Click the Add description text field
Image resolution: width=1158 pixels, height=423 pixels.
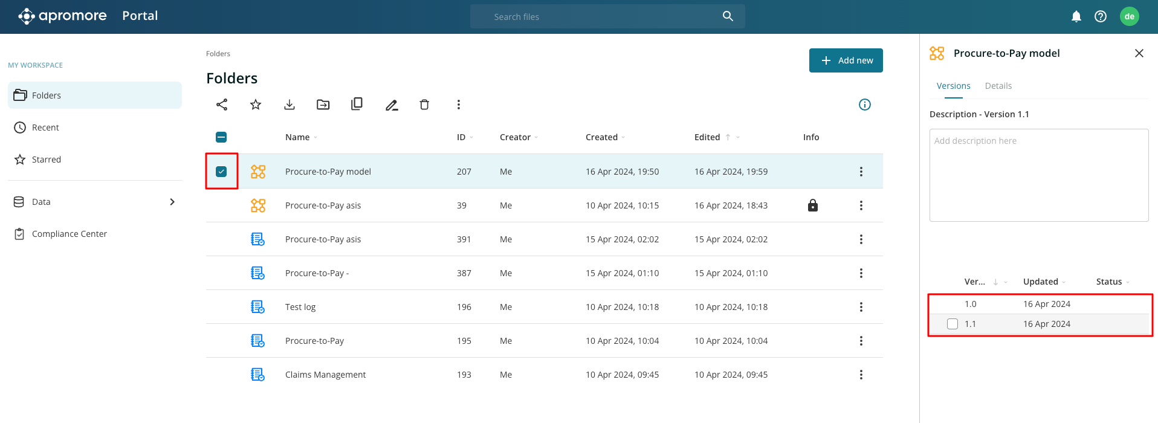click(1038, 175)
